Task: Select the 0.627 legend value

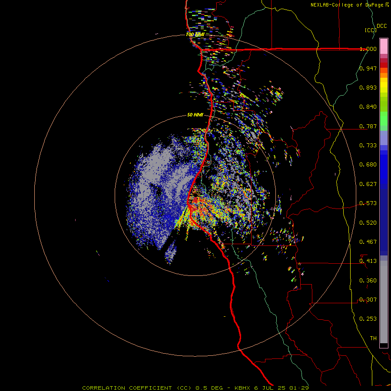Action: pos(368,184)
